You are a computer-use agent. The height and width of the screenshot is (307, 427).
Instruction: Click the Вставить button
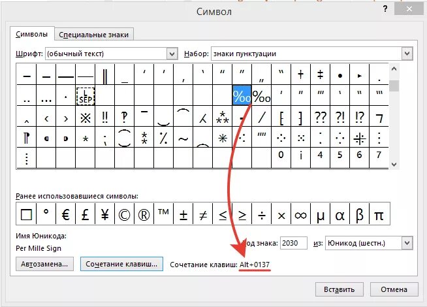[340, 289]
